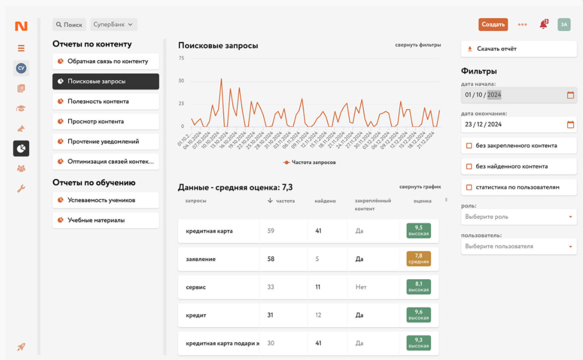583x360 pixels.
Task: Enable без найденного контента checkbox
Action: pos(469,166)
